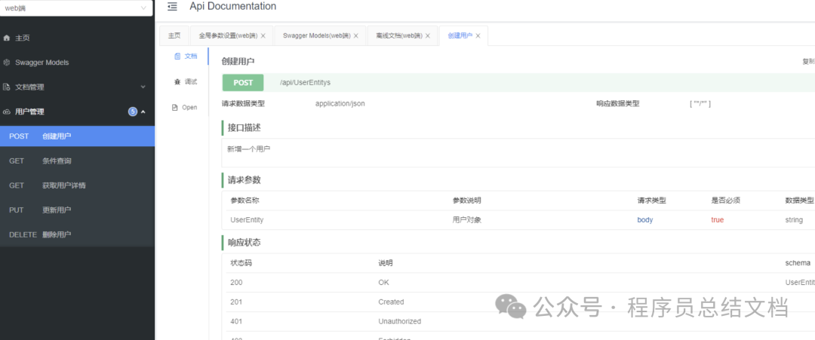
Task: Switch to the 主页 tab
Action: click(x=174, y=36)
